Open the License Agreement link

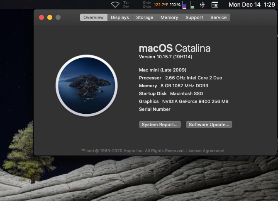[x=205, y=151]
